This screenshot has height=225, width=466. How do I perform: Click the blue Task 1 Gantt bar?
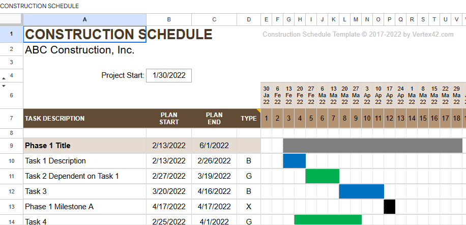[x=295, y=161]
